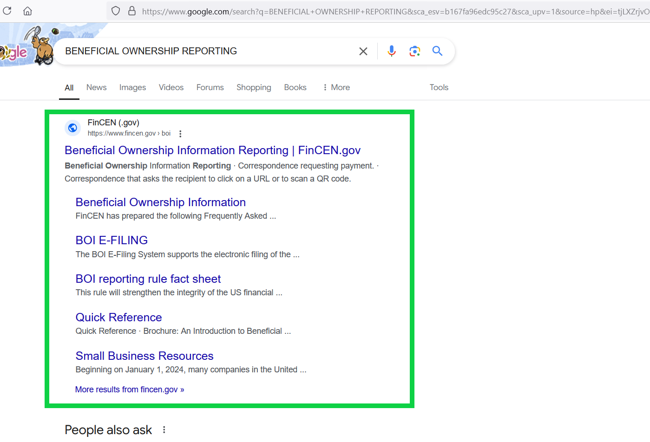Click More results from fincen.gov
650x442 pixels.
[x=130, y=390]
